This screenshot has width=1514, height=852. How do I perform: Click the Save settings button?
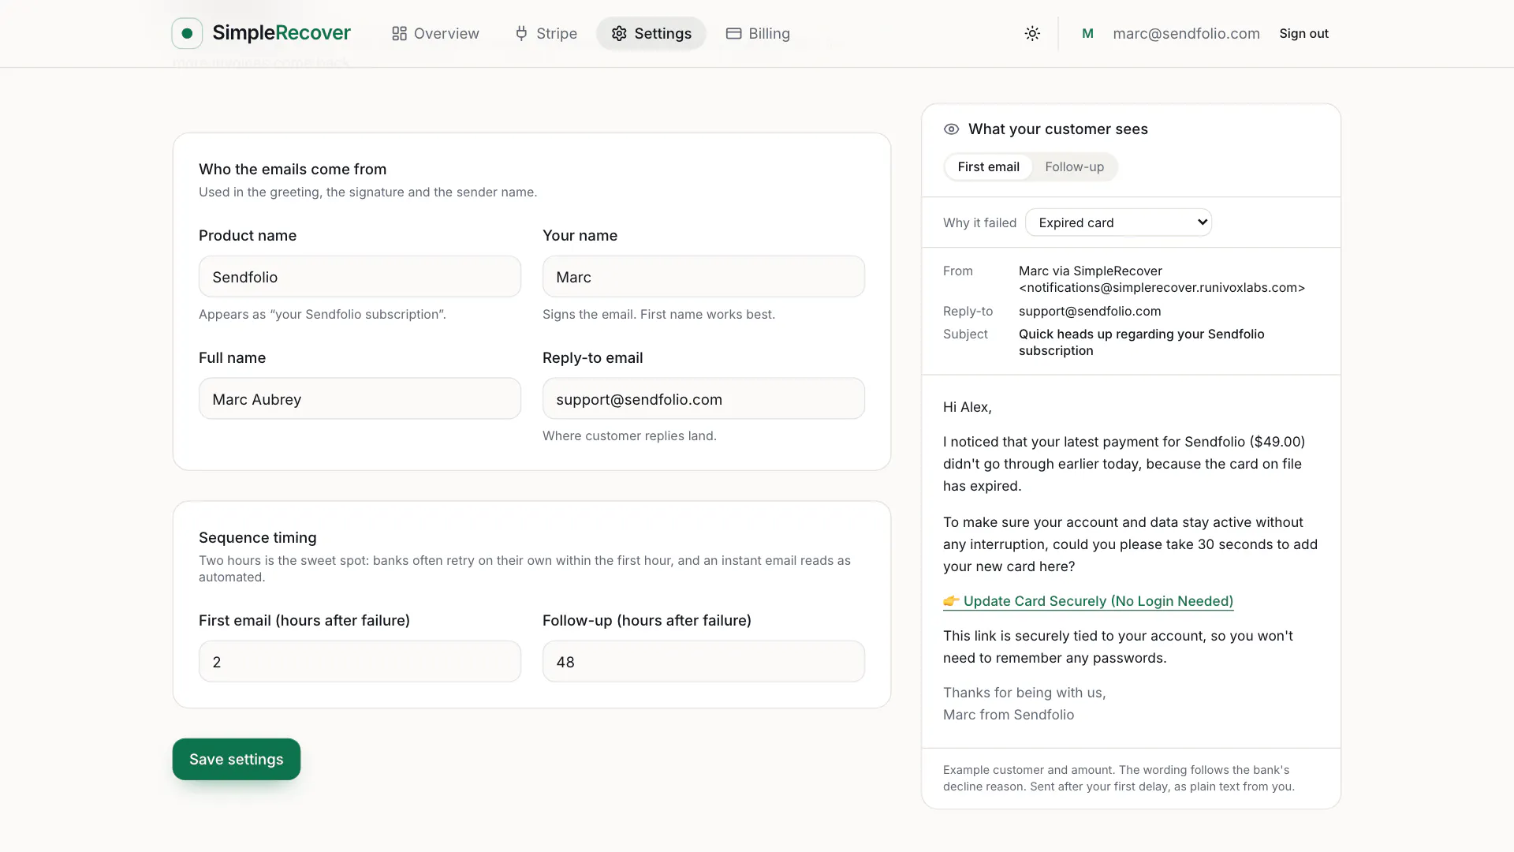(237, 759)
